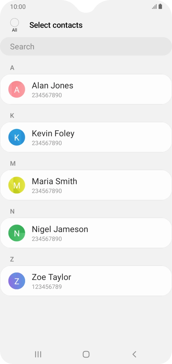Screen dimensions: 172x364
Task: Pick the Nigel Jameson contact name
Action: coord(60,229)
